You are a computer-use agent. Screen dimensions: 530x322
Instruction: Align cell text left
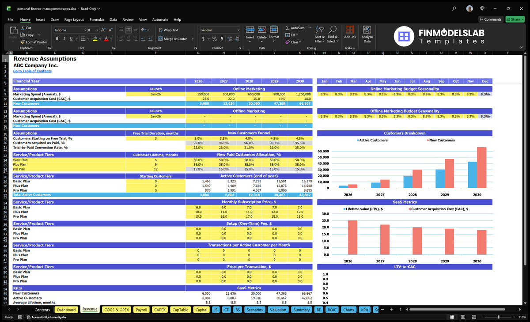pyautogui.click(x=121, y=39)
